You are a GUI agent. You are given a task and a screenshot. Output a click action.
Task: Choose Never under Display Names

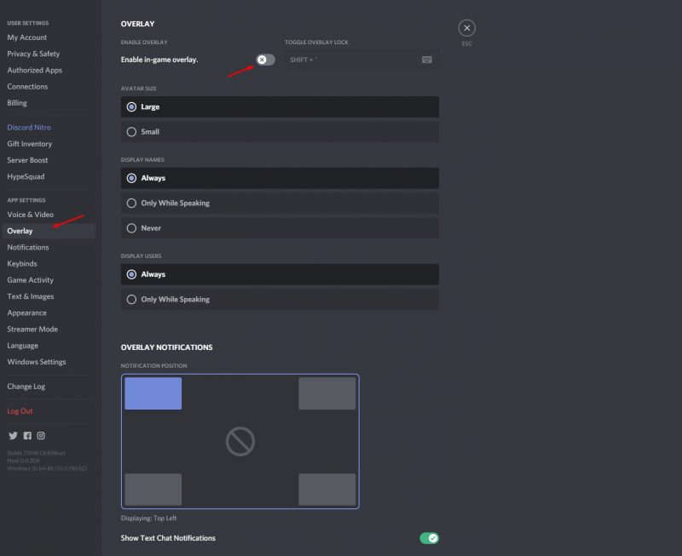click(x=280, y=228)
